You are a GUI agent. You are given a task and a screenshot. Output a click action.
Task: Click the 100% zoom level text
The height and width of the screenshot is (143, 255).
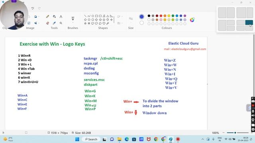pos(215,133)
